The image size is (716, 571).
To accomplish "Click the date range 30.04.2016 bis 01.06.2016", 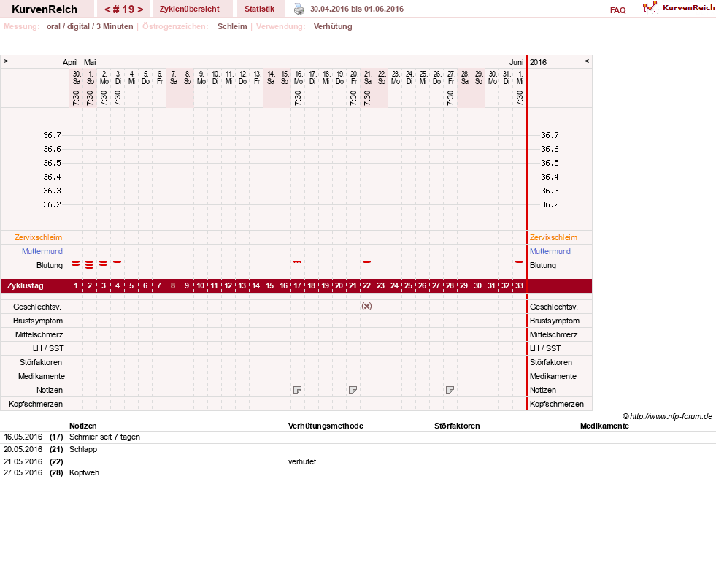I will pyautogui.click(x=357, y=9).
